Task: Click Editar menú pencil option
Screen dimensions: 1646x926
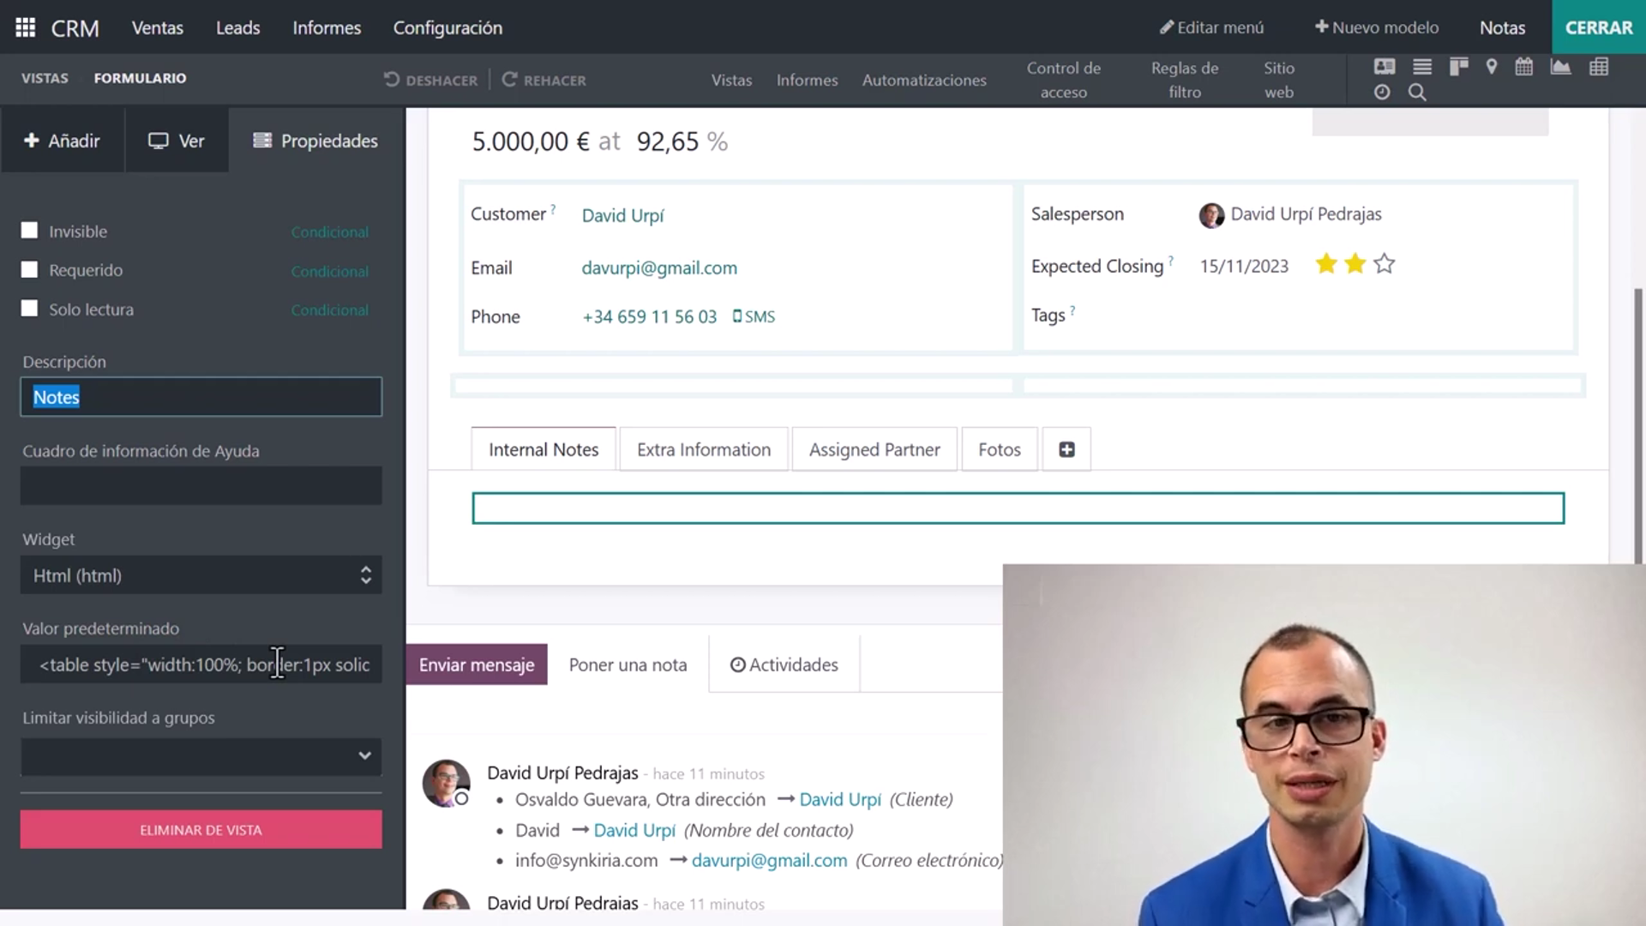Action: (1211, 27)
